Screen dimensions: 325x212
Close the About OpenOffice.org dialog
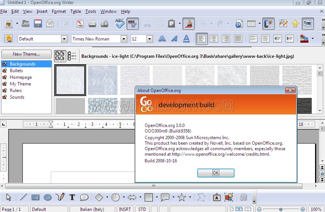[x=290, y=90]
